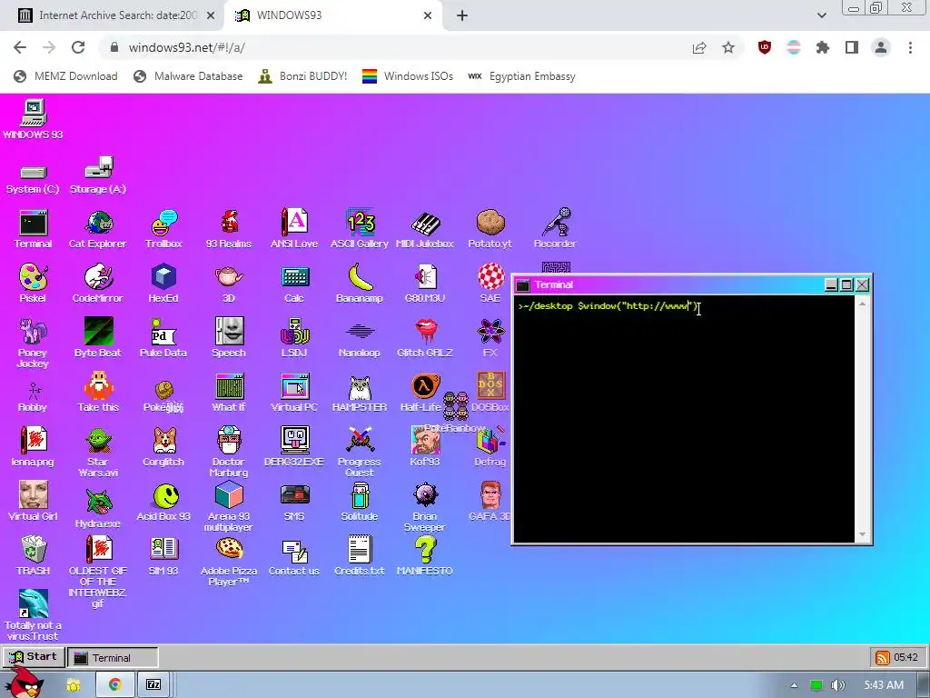Click the Windows 93 Start button
930x698 pixels.
tap(32, 657)
